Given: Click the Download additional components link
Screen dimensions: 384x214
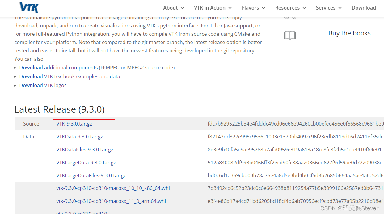Looking at the screenshot, I should (x=58, y=67).
